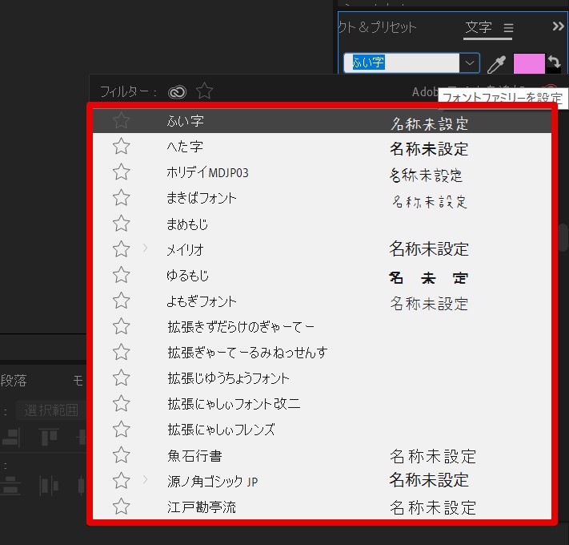Select the ゆるもじ font from list
569x545 pixels.
(x=188, y=276)
